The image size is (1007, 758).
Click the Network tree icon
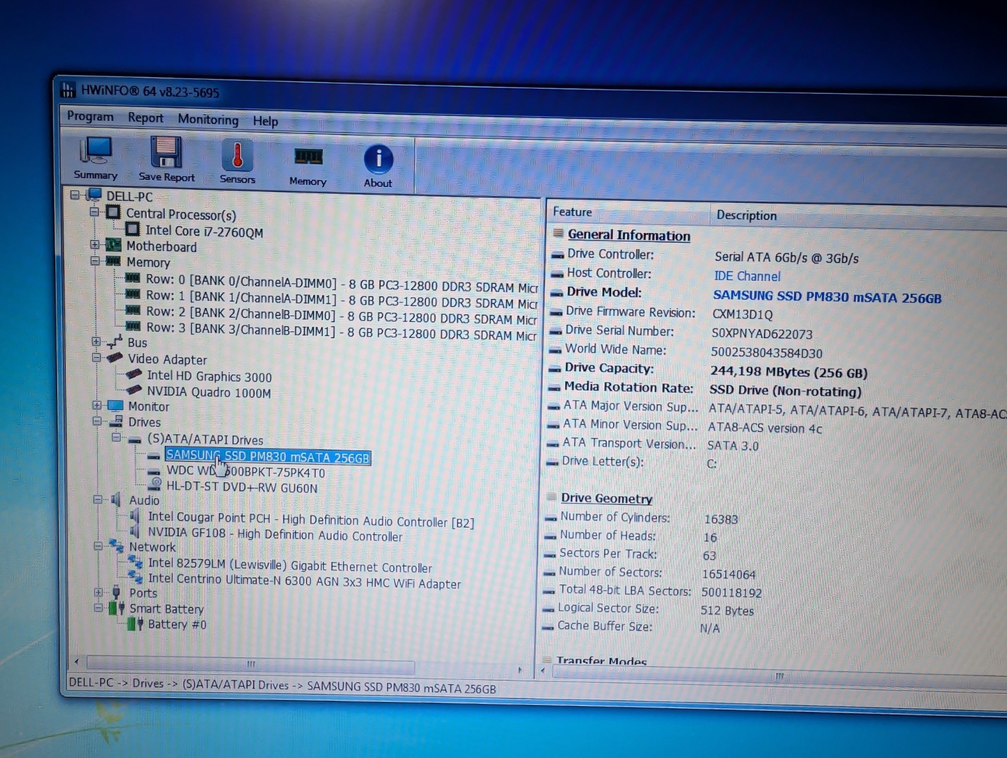tap(116, 545)
